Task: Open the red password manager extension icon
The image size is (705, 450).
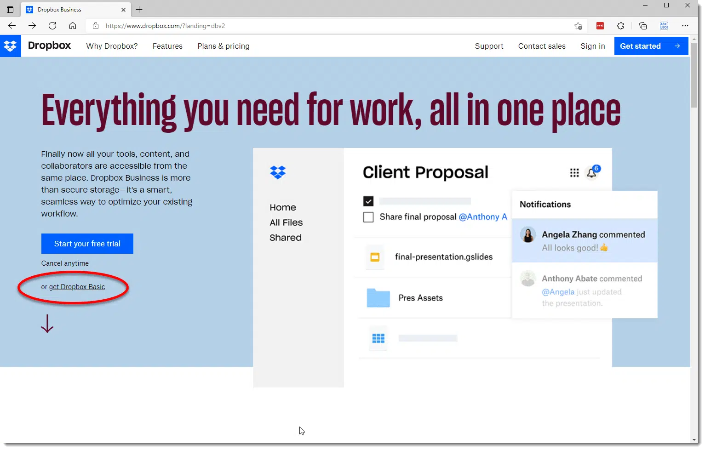Action: (600, 26)
